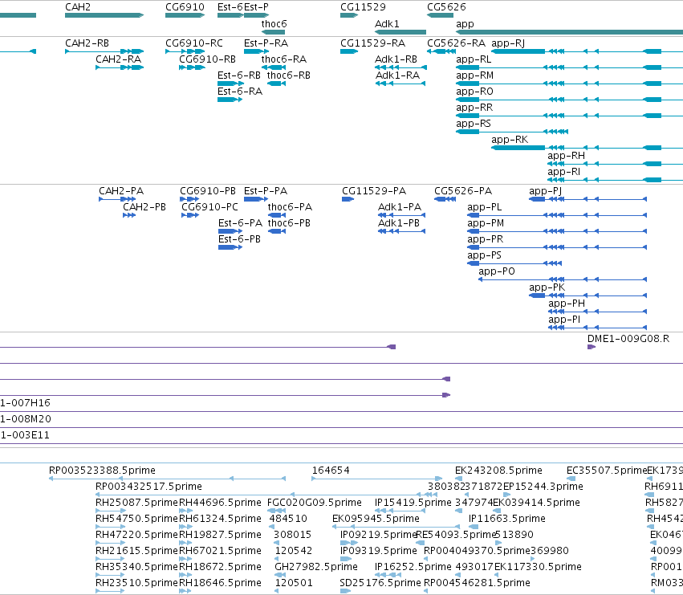Click the app-PO protein label
Image resolution: width=683 pixels, height=595 pixels.
[497, 271]
